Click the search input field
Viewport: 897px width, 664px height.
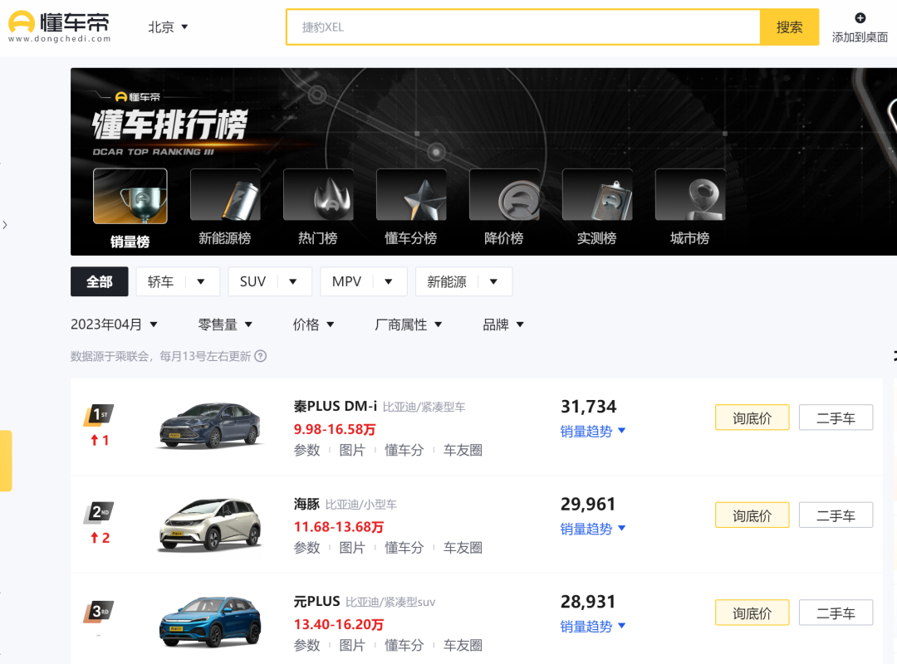click(x=523, y=27)
